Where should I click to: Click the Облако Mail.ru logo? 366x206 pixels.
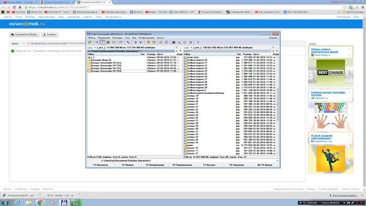click(27, 24)
